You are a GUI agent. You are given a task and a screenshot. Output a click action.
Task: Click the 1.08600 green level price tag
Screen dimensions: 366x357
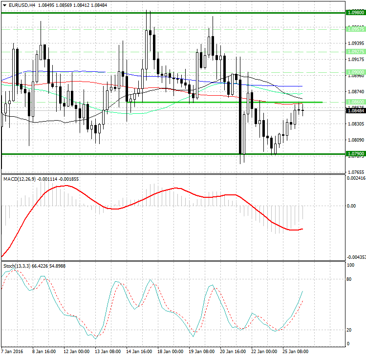[x=355, y=102]
